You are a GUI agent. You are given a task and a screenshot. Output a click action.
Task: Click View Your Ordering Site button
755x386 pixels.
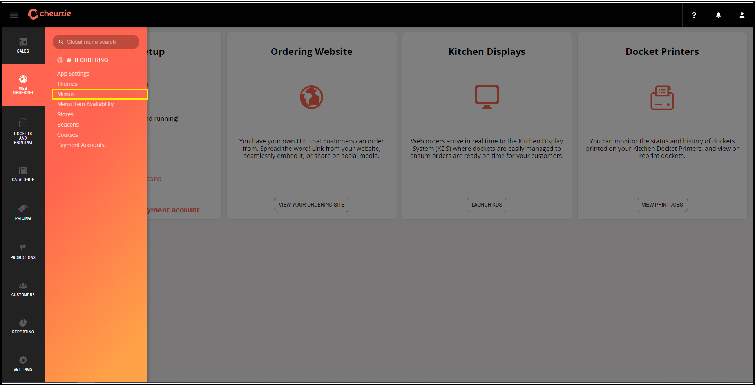tap(311, 205)
